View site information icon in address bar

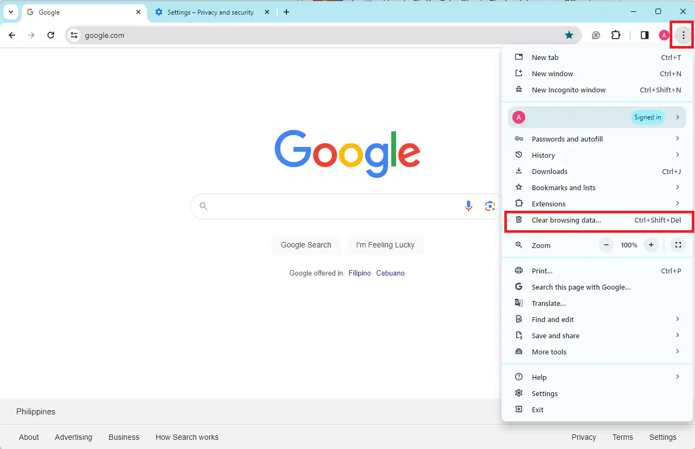click(75, 35)
